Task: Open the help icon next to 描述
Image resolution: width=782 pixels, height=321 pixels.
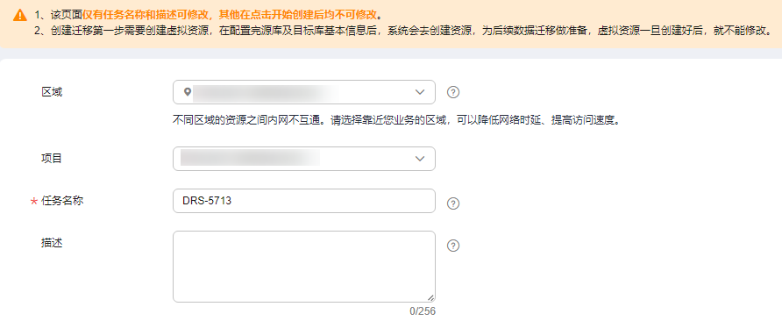Action: pos(453,246)
